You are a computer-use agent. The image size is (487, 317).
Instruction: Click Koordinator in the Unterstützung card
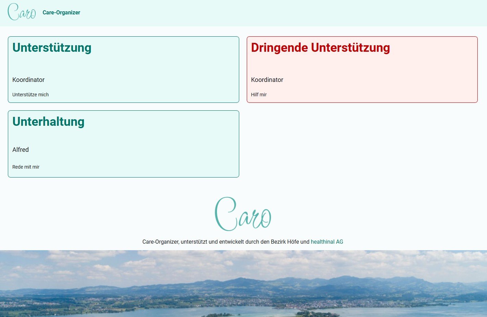tap(28, 80)
